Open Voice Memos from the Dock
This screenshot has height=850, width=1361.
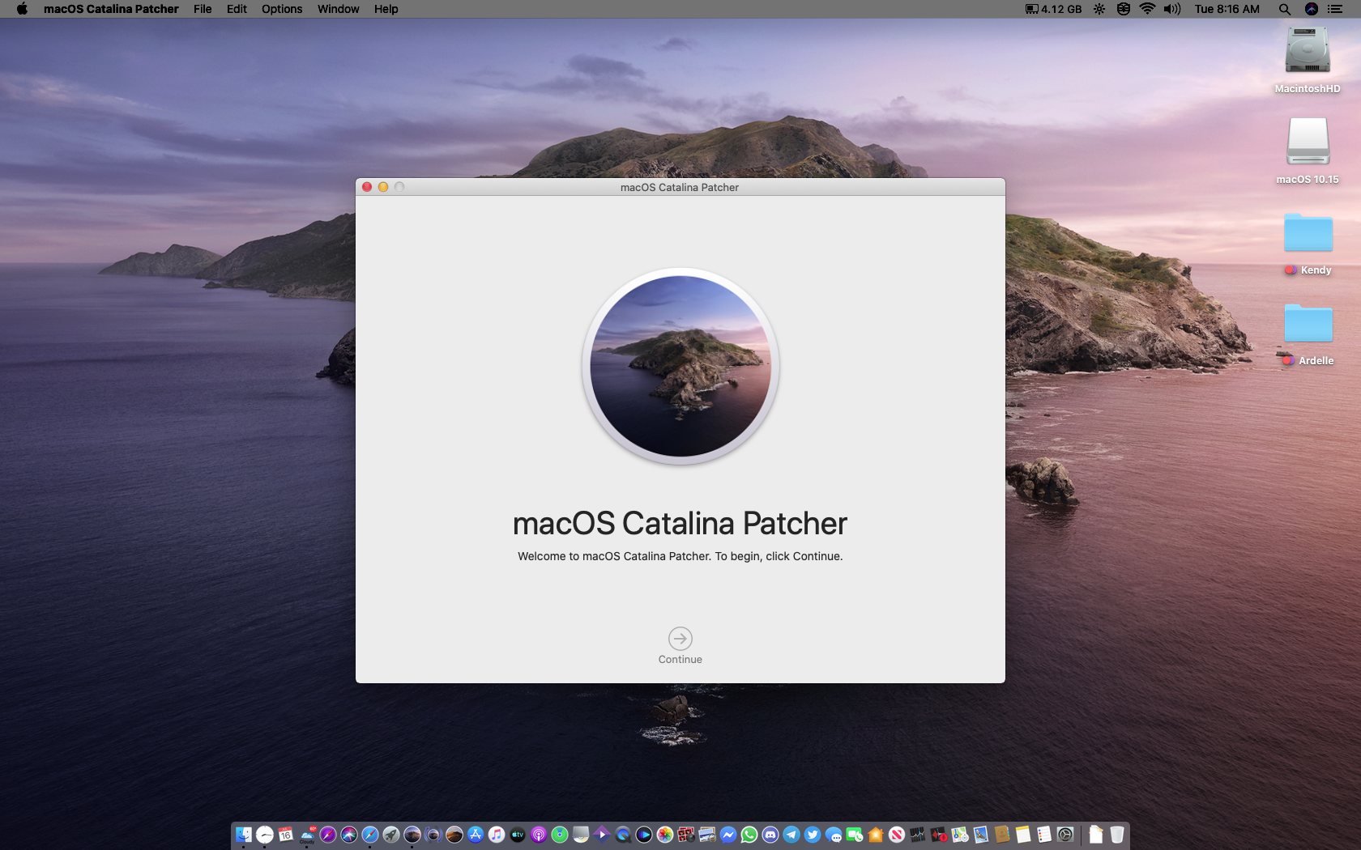coord(939,835)
